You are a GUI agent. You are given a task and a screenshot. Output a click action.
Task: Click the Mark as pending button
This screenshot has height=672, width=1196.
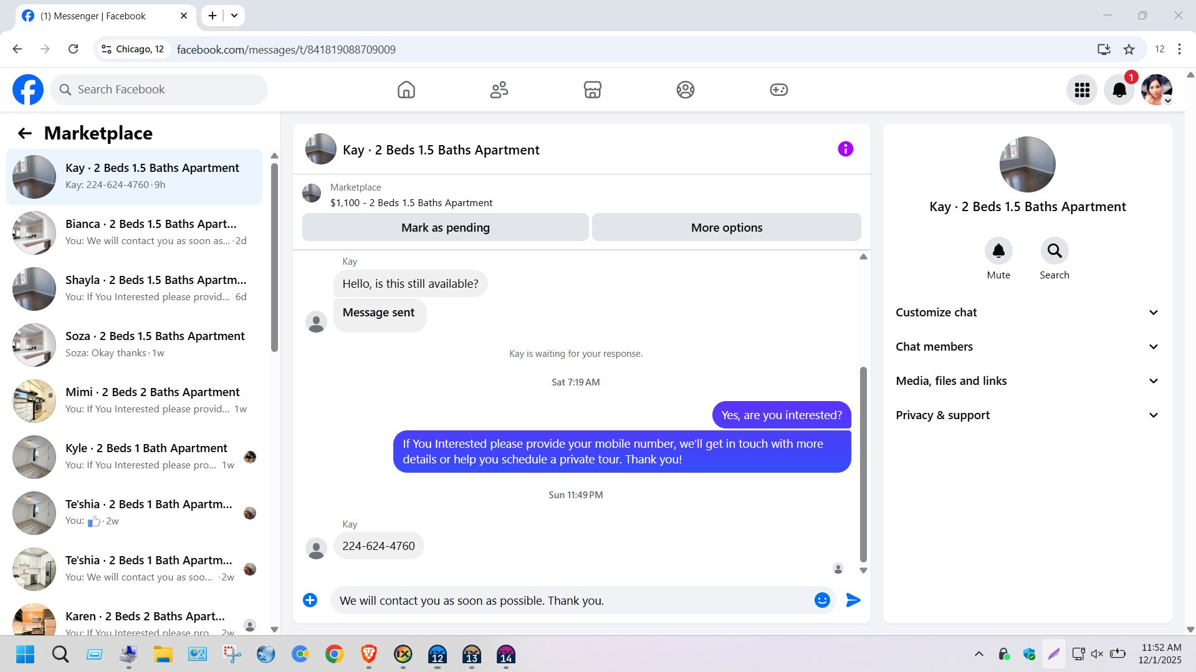445,227
